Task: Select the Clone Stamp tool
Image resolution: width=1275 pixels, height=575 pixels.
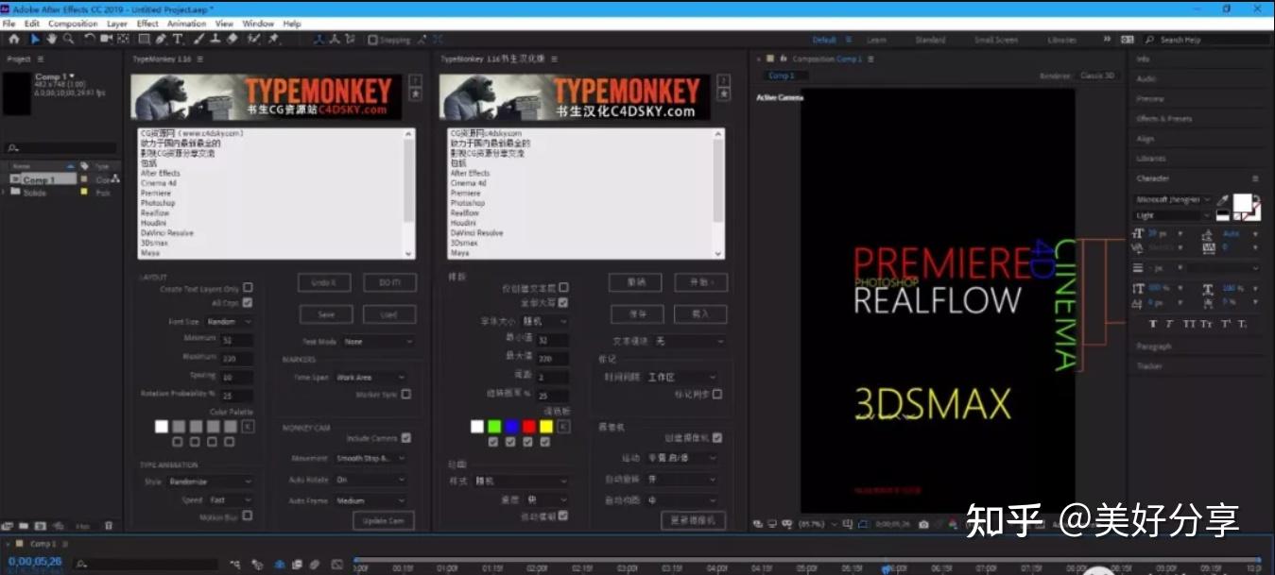Action: point(215,39)
